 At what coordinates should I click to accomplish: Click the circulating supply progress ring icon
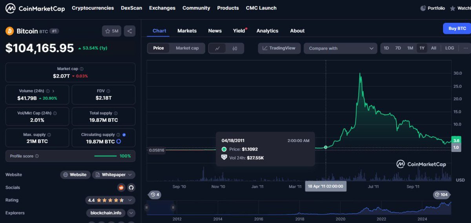[119, 141]
